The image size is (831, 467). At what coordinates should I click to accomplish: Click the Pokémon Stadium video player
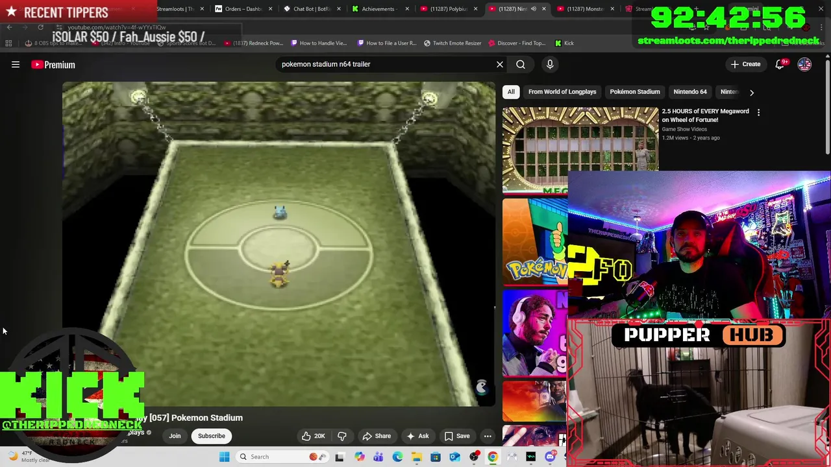point(279,244)
